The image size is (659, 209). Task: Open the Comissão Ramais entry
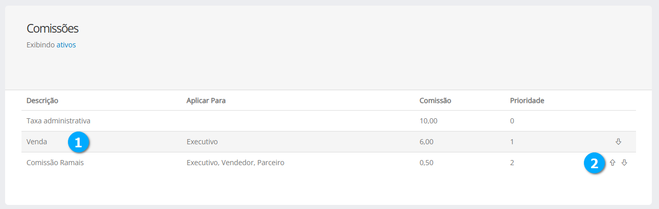click(55, 163)
